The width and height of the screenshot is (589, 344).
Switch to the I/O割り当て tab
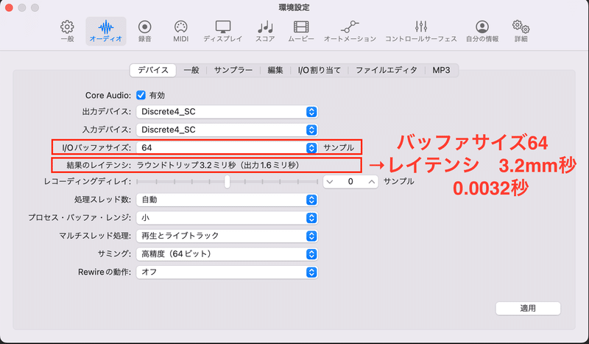320,70
